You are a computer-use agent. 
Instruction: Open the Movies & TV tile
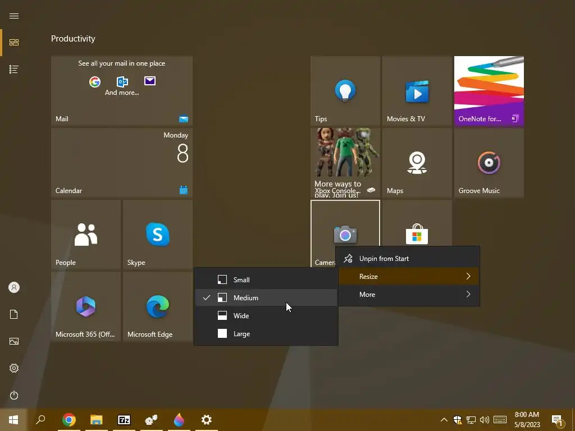tap(417, 90)
